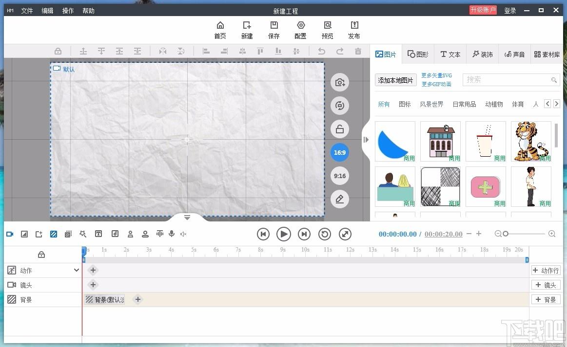
Task: Switch to the 文本 tab
Action: click(450, 55)
